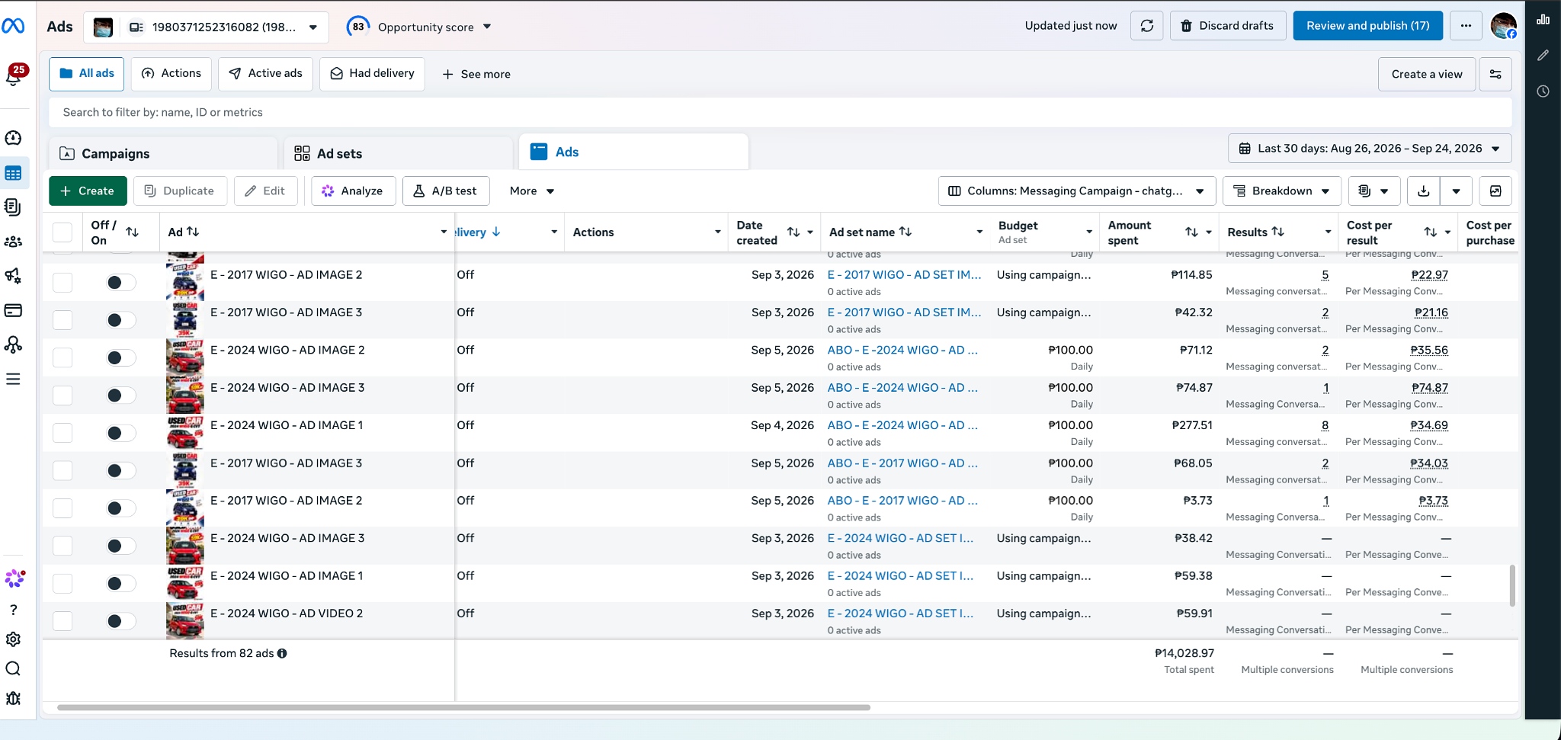Click the refresh icon button
The height and width of the screenshot is (740, 1561).
(x=1147, y=26)
